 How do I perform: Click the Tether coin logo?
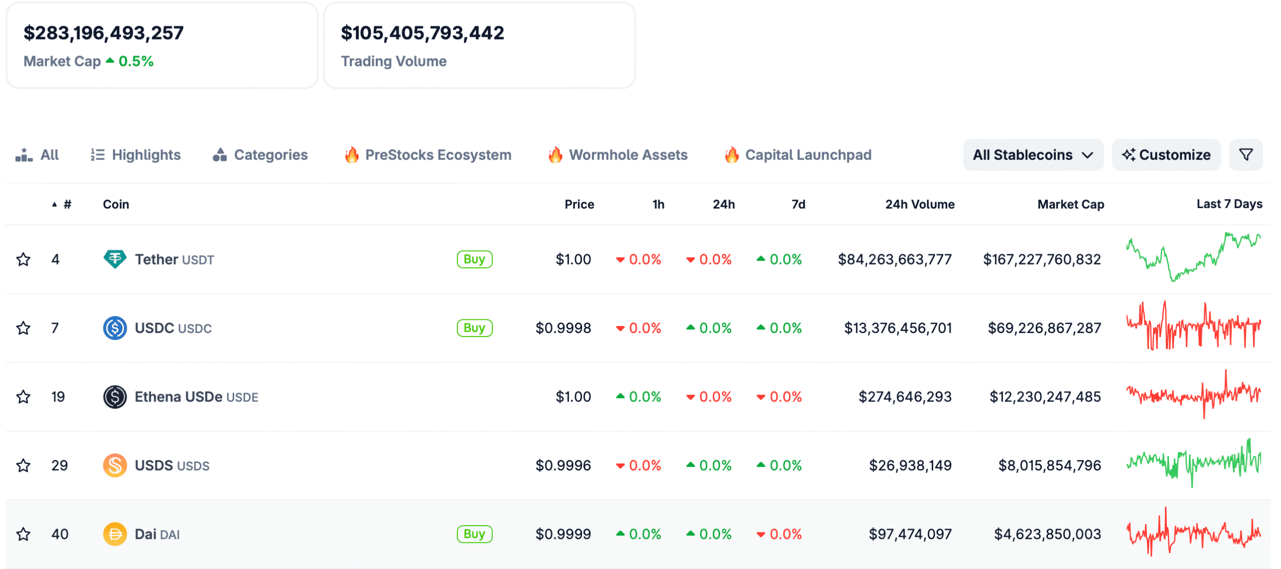tap(115, 259)
